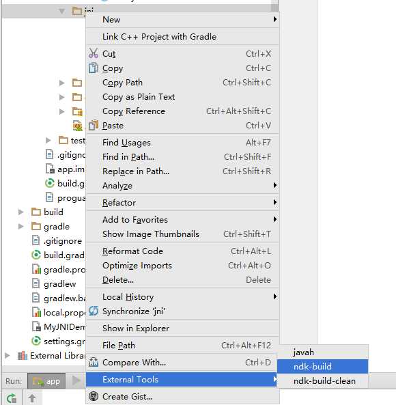396x405 pixels.
Task: Select Show Image Thumbnails entry
Action: pyautogui.click(x=182, y=234)
